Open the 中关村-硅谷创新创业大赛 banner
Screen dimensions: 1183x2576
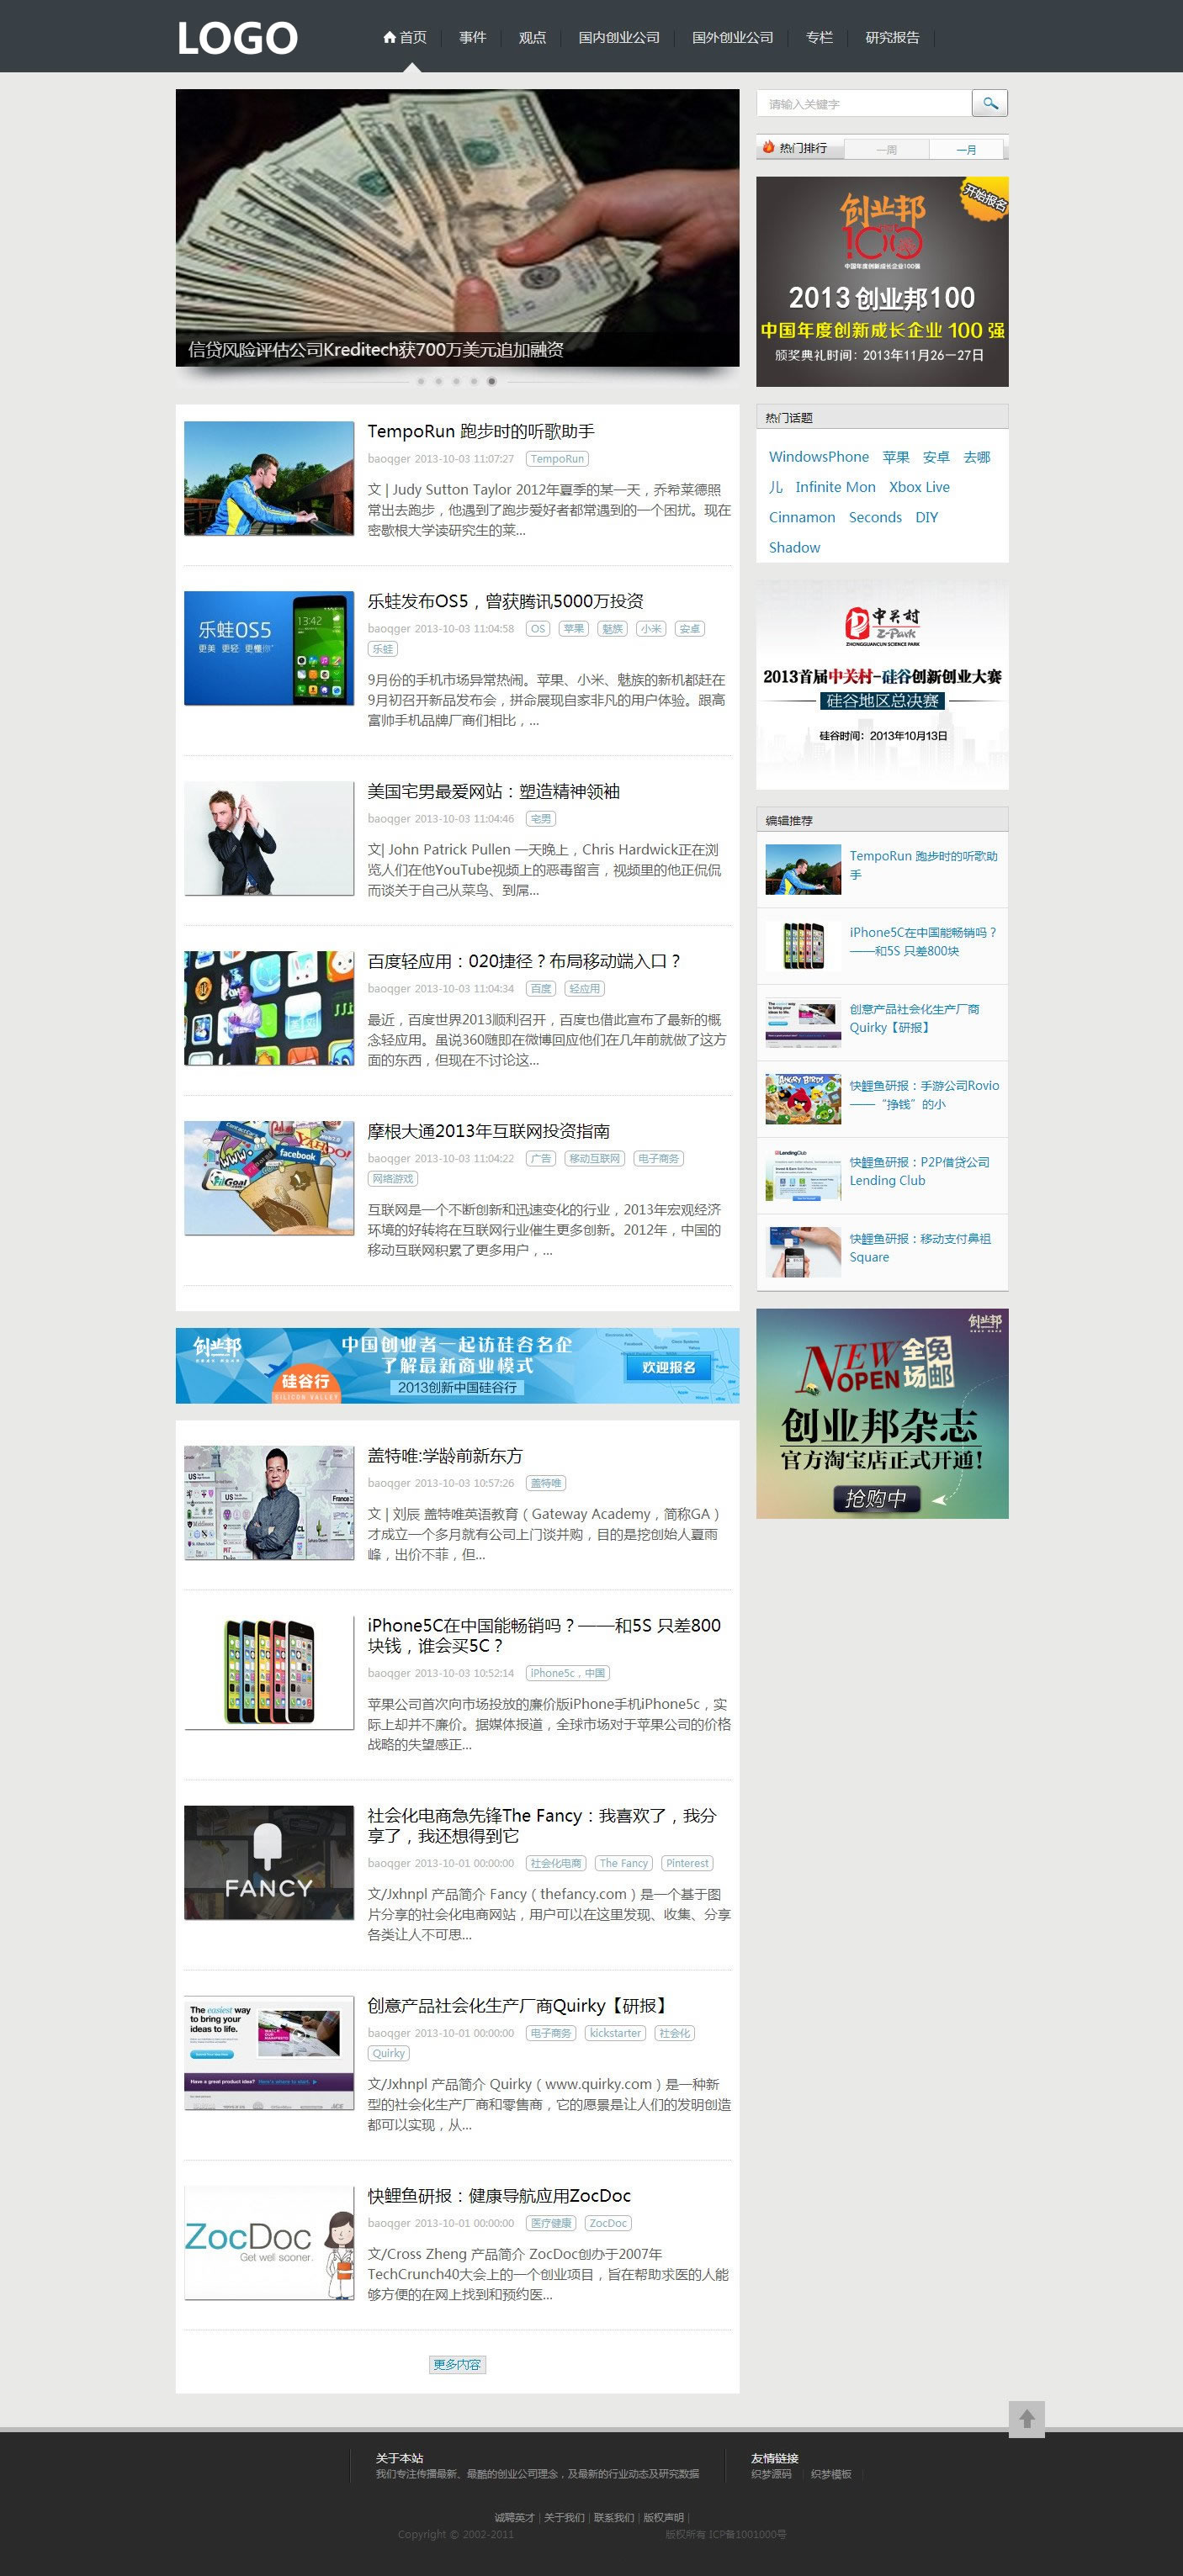coord(882,684)
